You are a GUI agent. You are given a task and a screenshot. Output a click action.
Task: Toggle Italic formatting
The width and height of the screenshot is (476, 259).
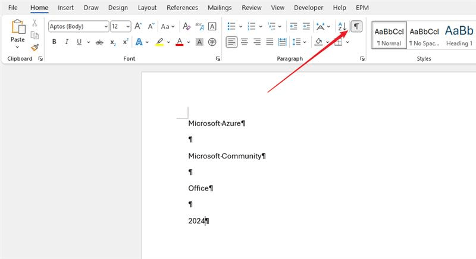coord(67,42)
